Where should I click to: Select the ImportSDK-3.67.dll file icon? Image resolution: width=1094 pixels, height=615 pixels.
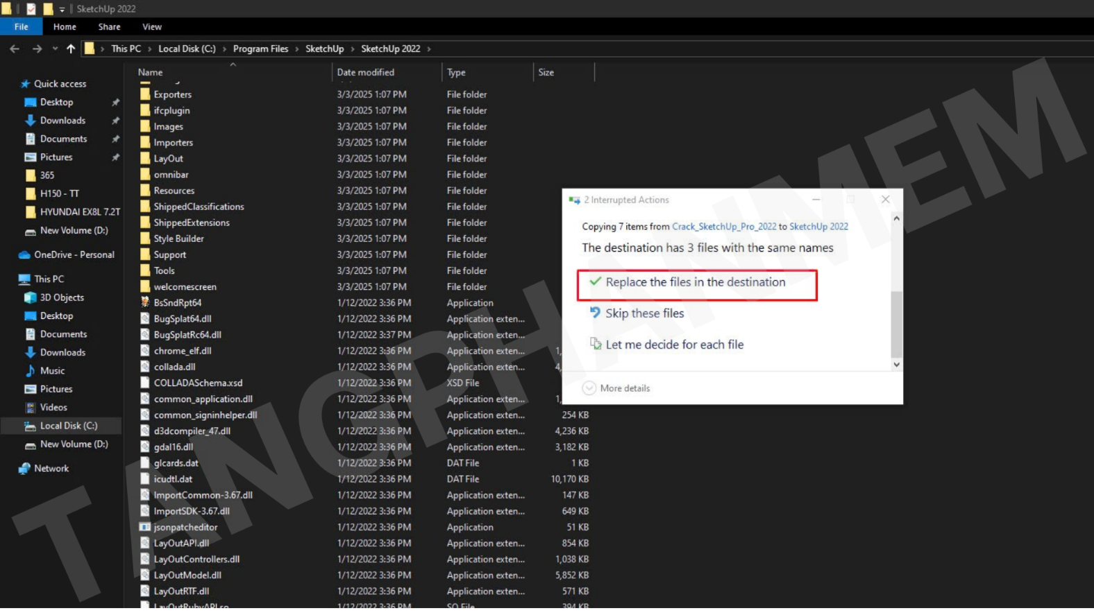[145, 511]
